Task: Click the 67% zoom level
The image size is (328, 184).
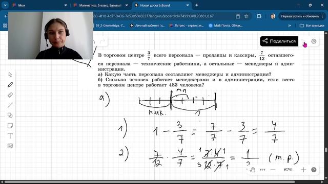Action: click(x=288, y=170)
